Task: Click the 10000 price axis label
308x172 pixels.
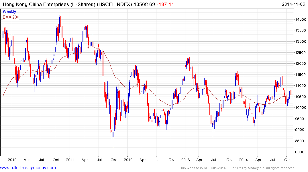Action: point(301,108)
